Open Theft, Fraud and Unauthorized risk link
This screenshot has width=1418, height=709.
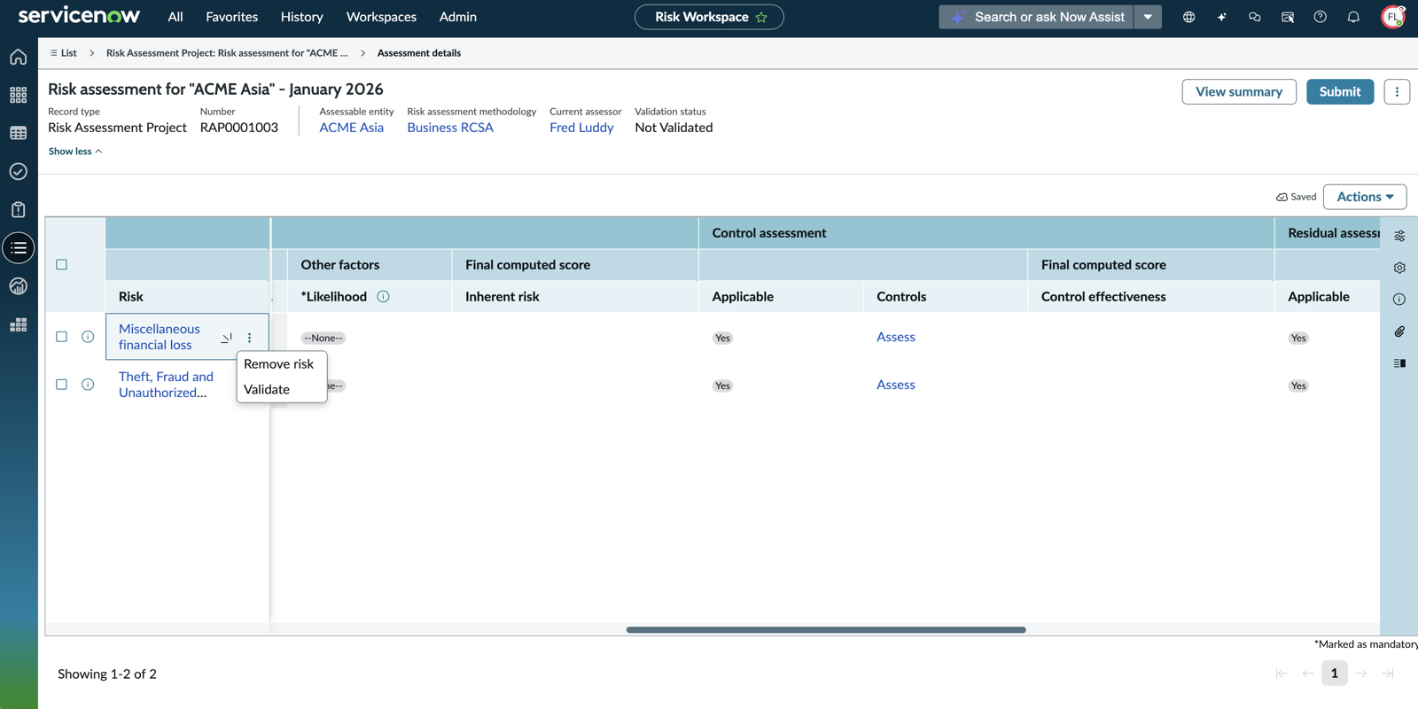(x=166, y=385)
